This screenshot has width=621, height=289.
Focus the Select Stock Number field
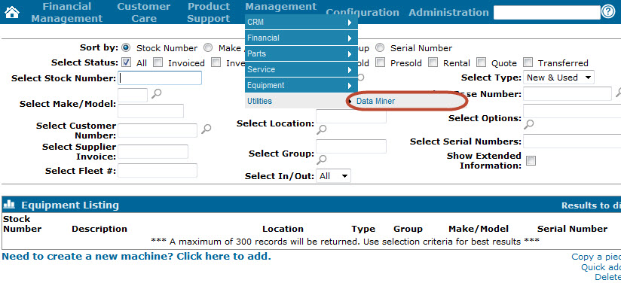point(160,78)
